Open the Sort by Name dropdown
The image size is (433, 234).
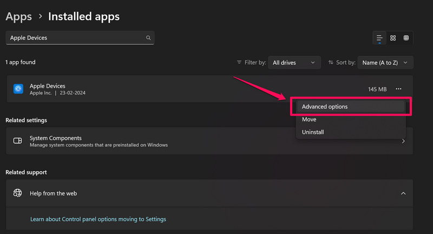point(385,63)
